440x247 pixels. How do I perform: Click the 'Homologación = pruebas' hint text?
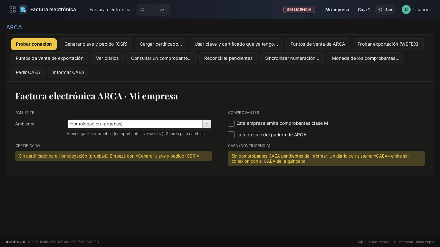(x=136, y=133)
